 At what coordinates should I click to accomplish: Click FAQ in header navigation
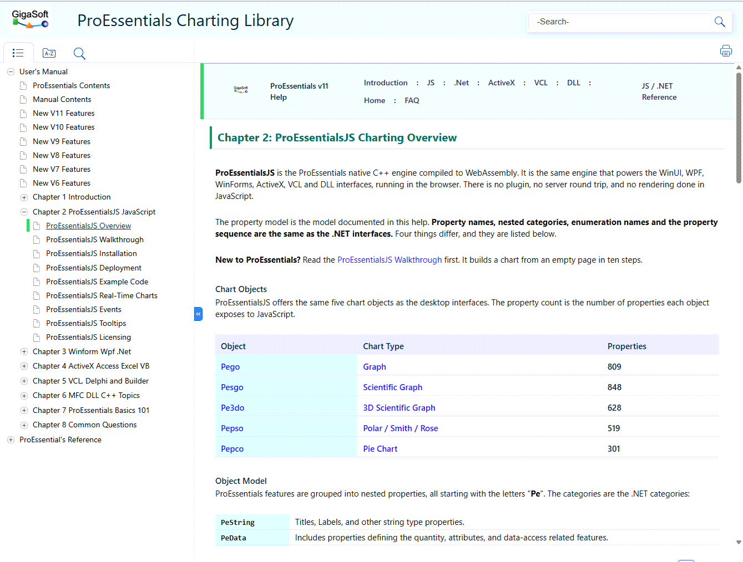(x=412, y=100)
